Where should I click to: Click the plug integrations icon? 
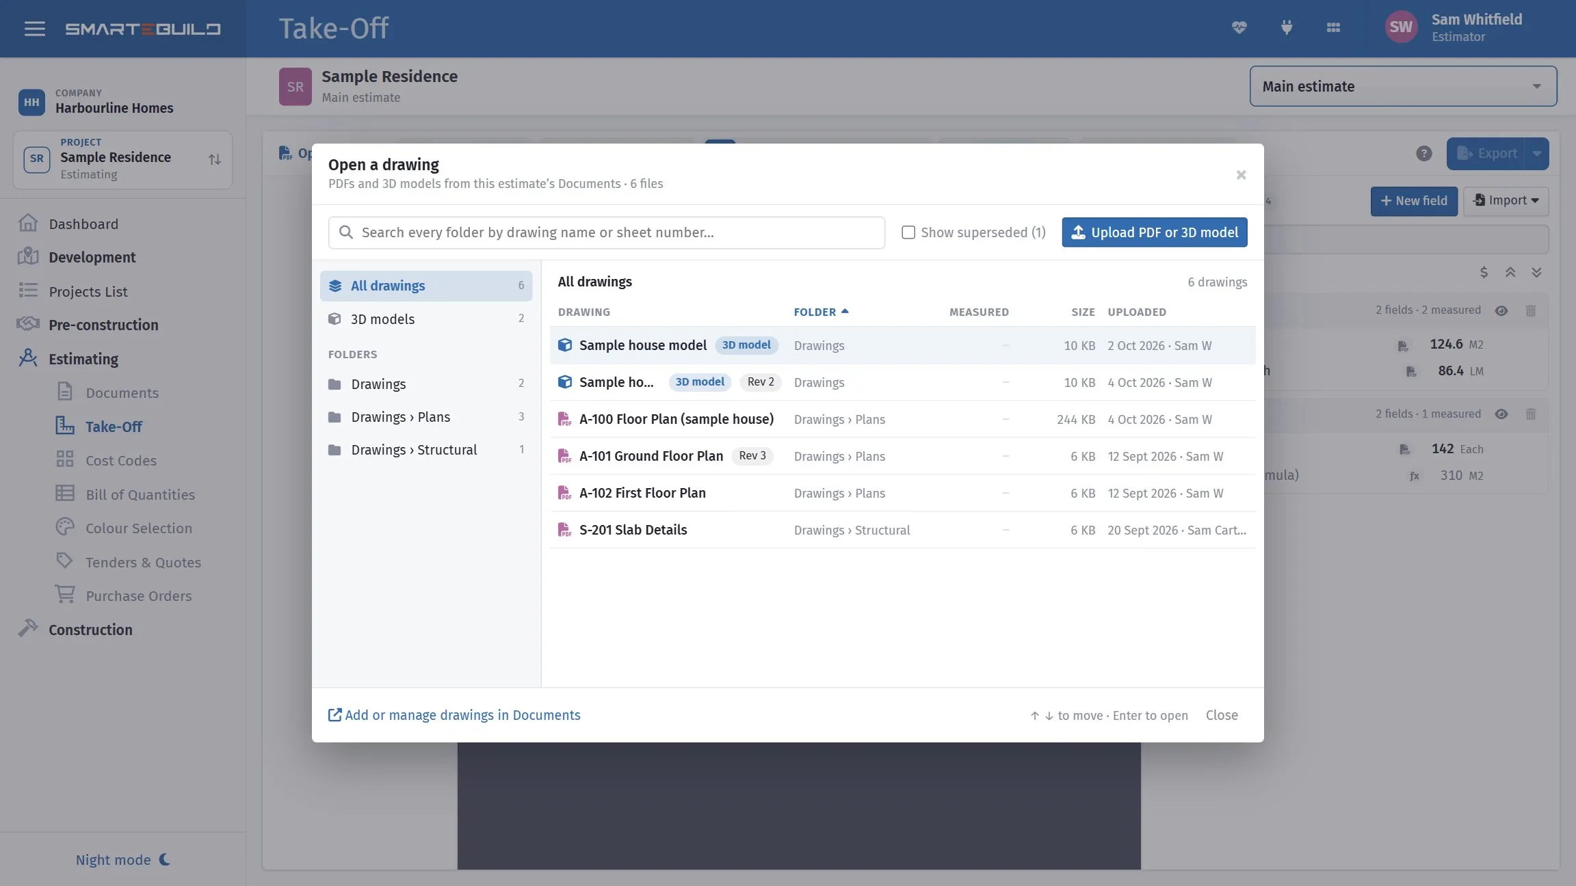(1286, 27)
